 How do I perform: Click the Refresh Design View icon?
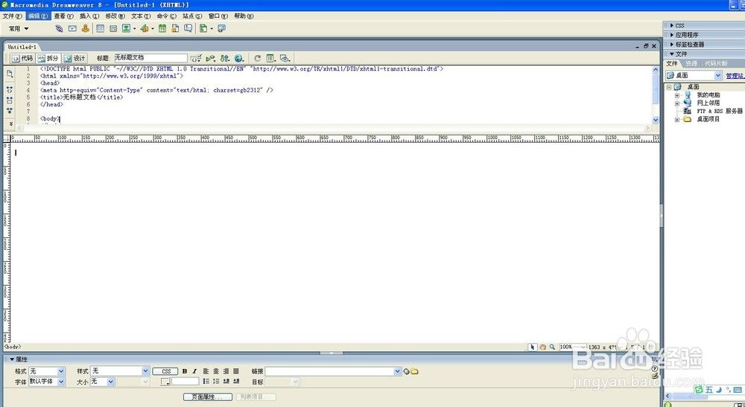pyautogui.click(x=257, y=58)
